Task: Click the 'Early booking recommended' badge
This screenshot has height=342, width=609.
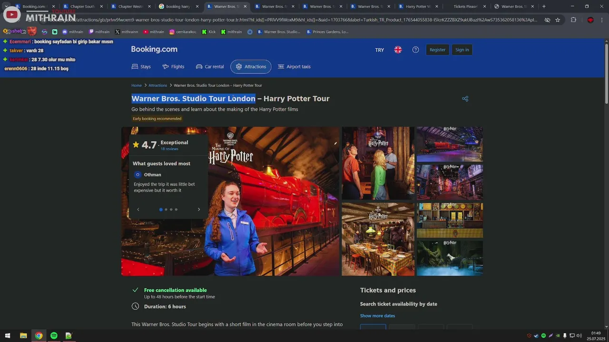Action: 157,119
